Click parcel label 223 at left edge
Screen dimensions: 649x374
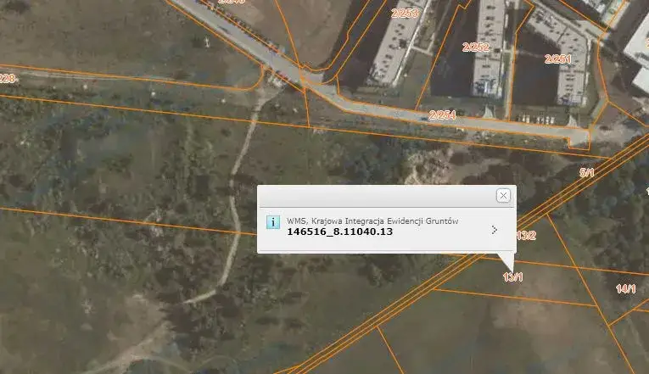[7, 79]
